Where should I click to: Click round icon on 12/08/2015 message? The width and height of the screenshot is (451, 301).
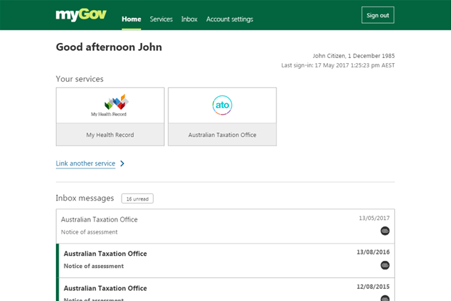tap(385, 298)
